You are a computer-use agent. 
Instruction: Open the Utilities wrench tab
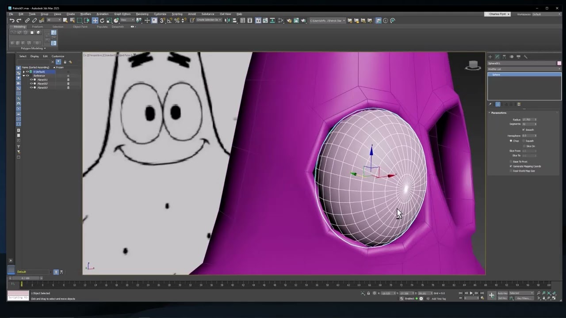(525, 57)
